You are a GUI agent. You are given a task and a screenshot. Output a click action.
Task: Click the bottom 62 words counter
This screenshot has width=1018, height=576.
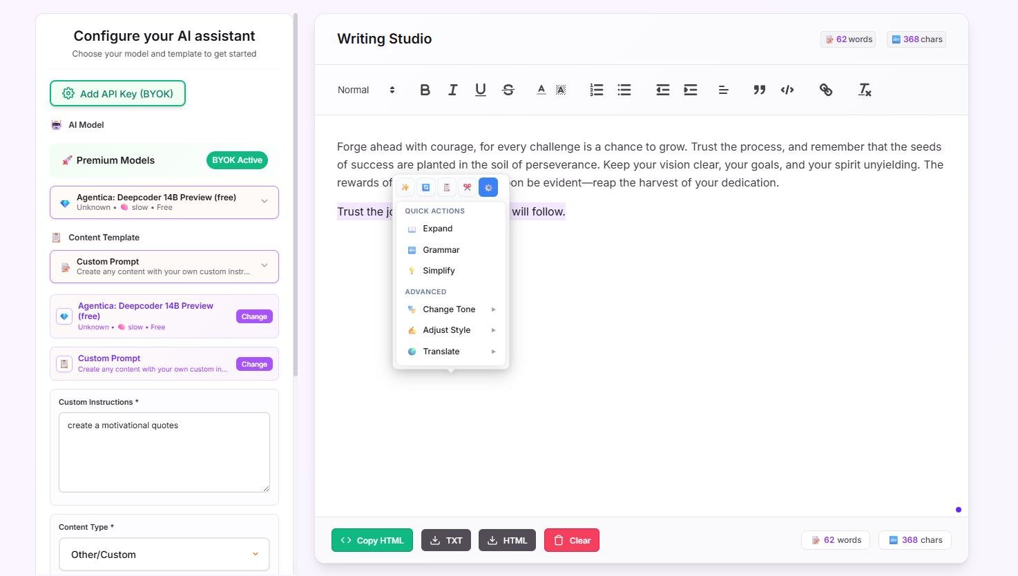pyautogui.click(x=836, y=540)
